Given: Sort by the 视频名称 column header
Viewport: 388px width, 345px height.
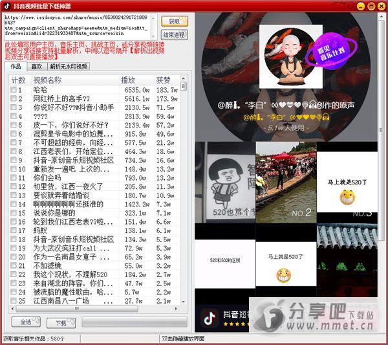Looking at the screenshot, I should (74, 80).
